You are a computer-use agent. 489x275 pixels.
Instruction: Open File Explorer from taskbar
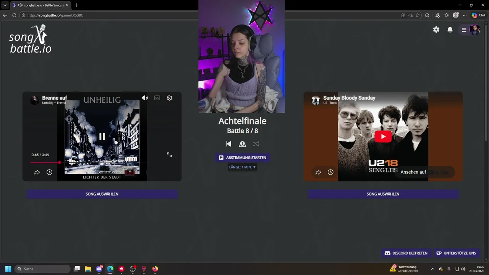[88, 269]
